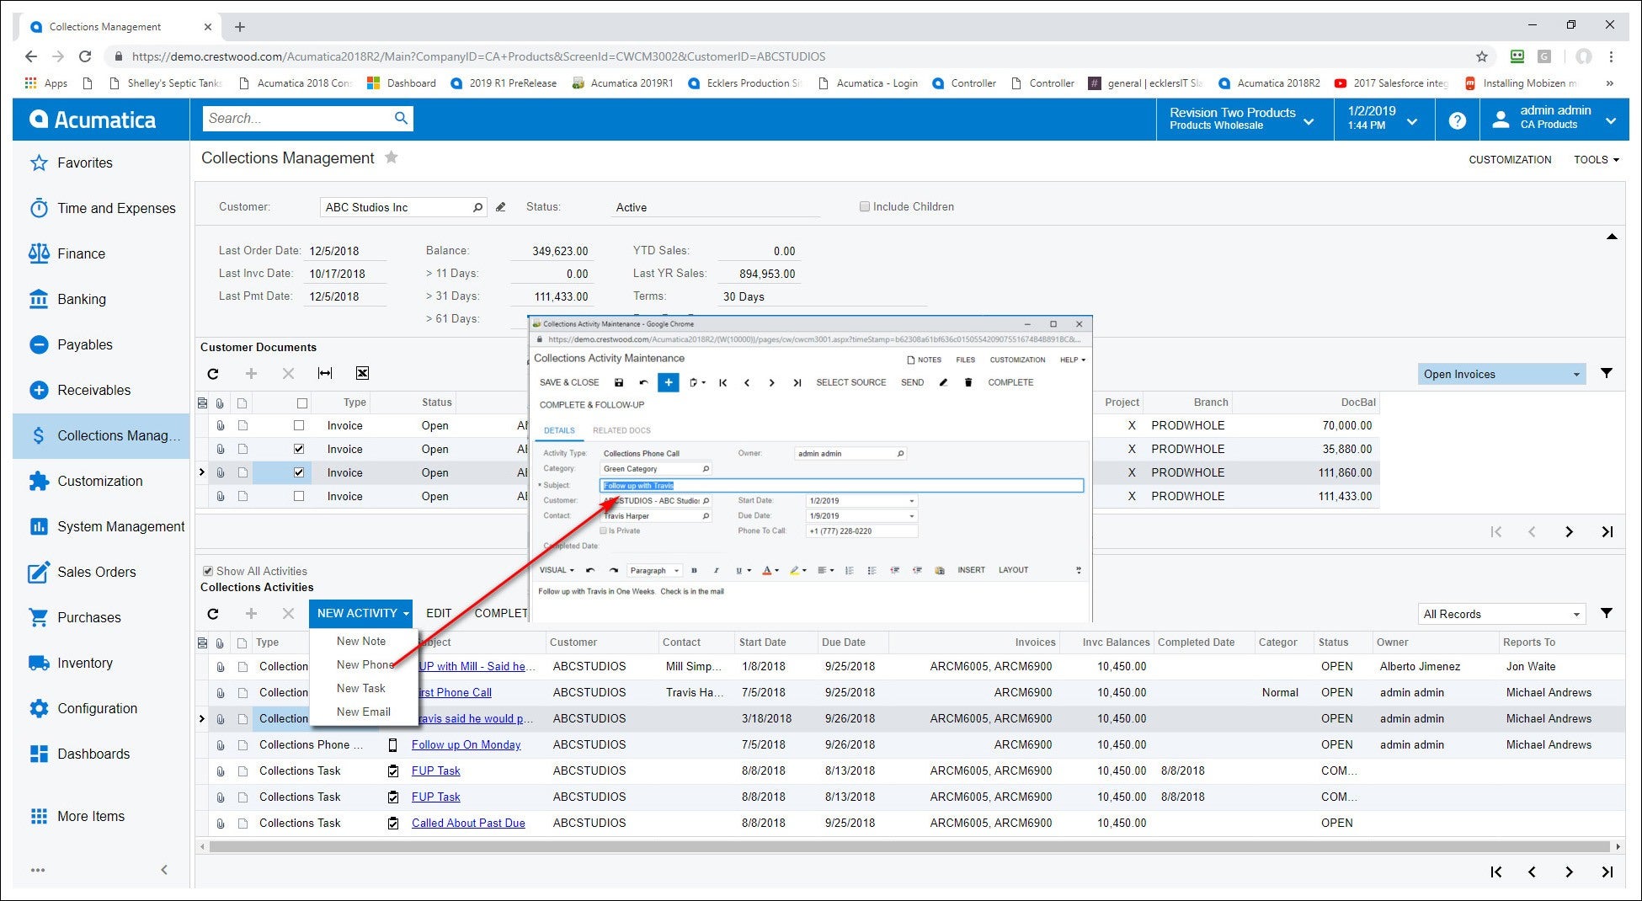
Task: Click the italic icon in the rich text editor
Action: [x=716, y=570]
